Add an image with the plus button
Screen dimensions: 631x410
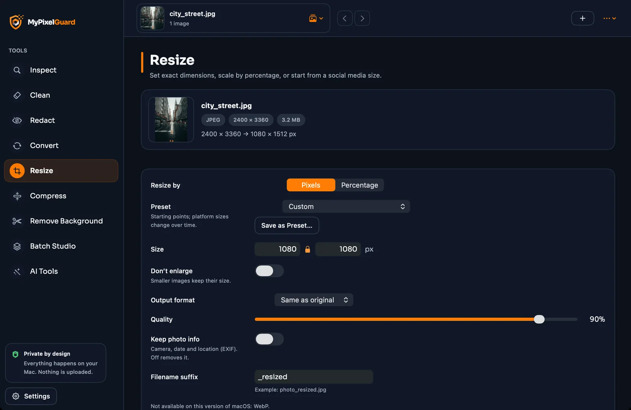[x=582, y=18]
